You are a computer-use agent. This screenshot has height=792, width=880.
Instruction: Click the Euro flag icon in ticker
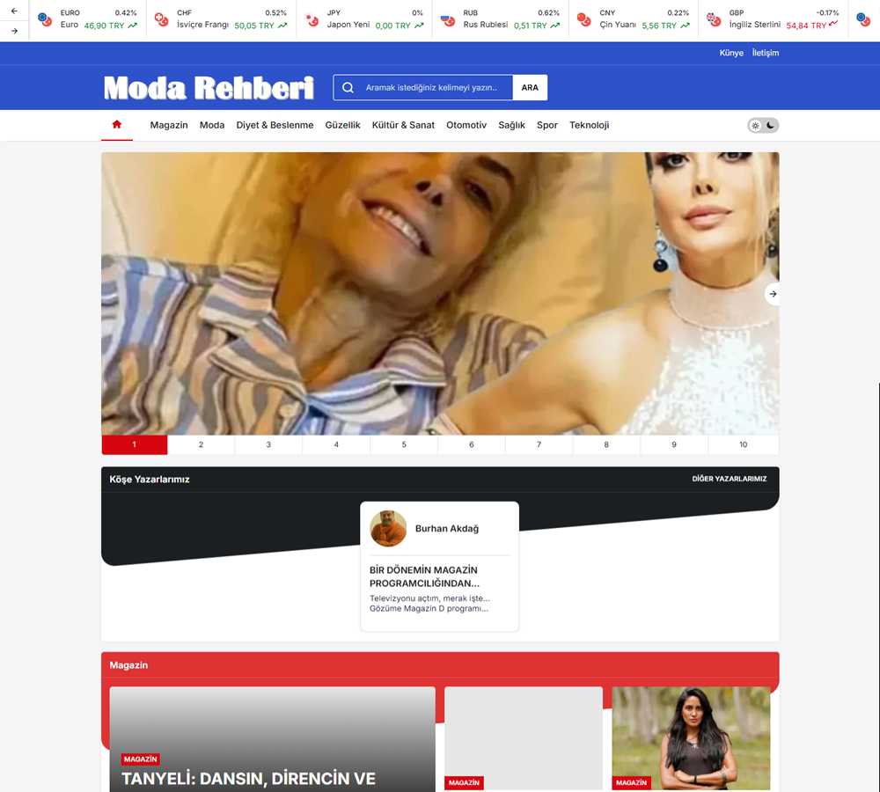pos(45,19)
